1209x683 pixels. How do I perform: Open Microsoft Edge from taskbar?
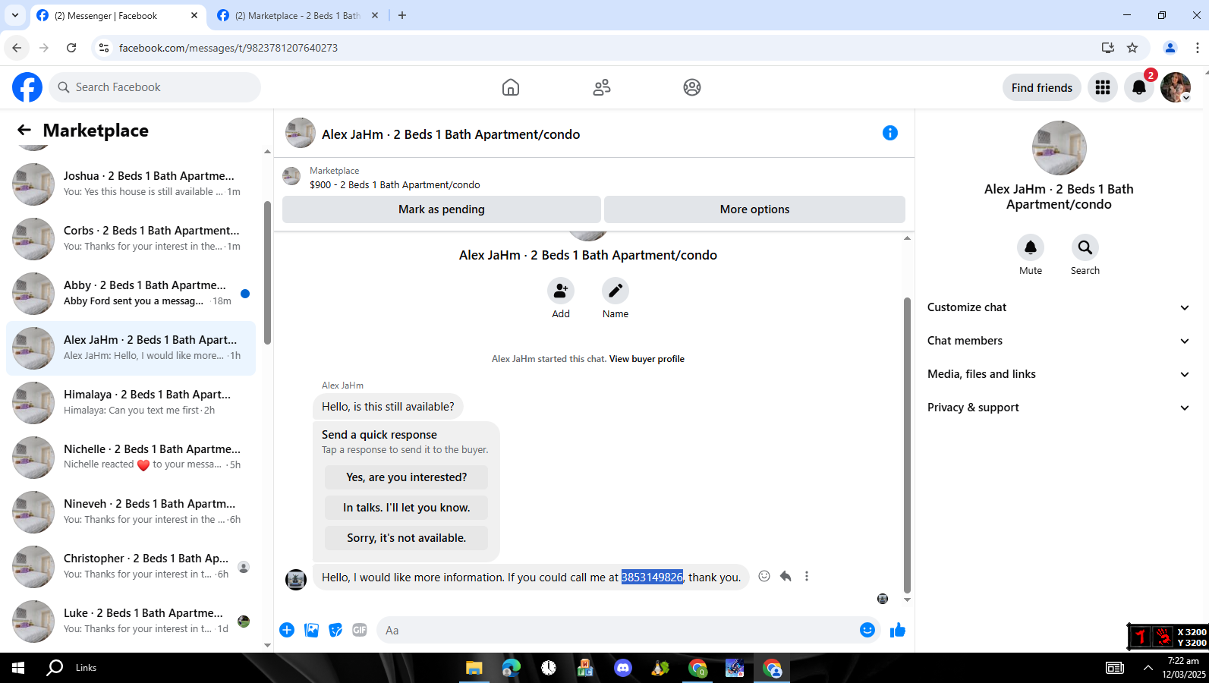(x=511, y=668)
